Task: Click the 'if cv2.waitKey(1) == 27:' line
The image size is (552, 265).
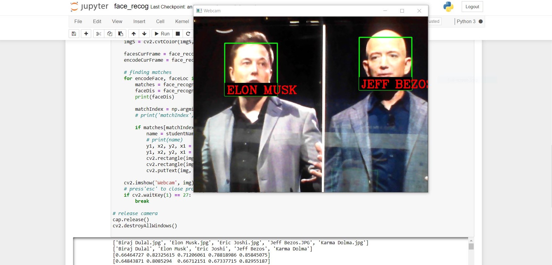Action: pos(158,195)
